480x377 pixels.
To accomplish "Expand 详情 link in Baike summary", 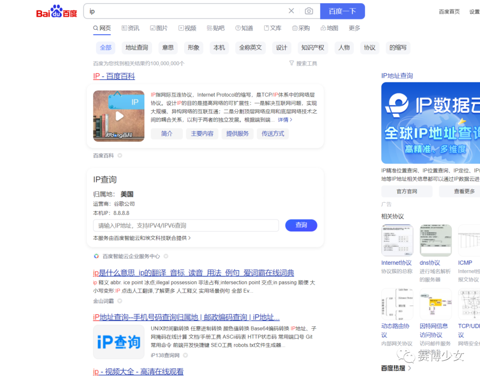I will coord(285,120).
